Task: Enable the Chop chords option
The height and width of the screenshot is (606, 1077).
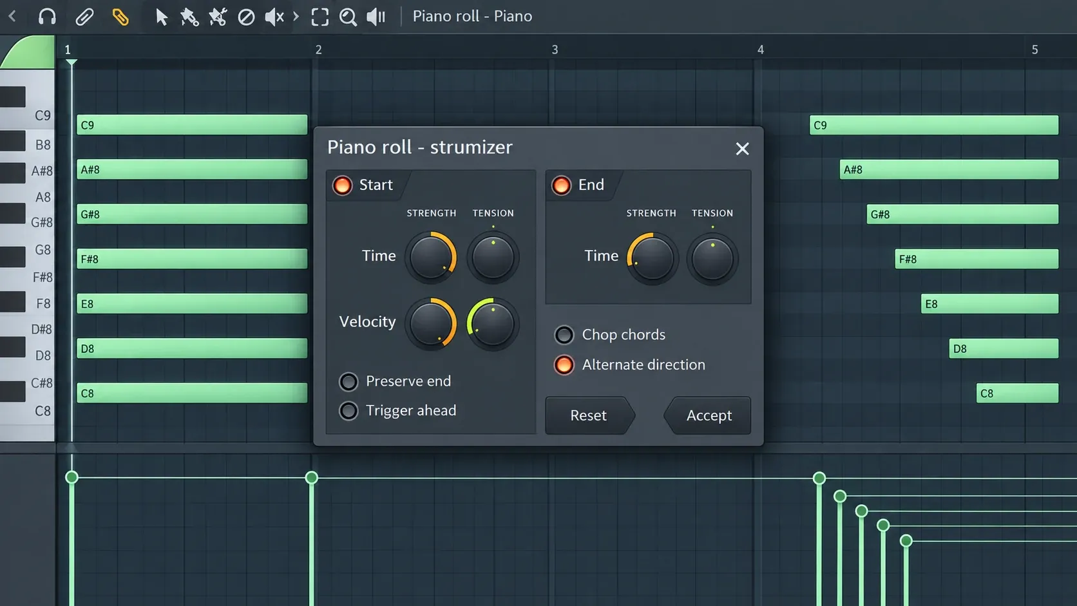Action: (564, 335)
